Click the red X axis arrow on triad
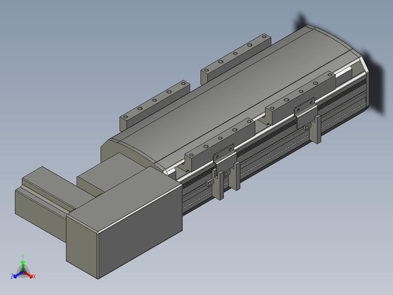This screenshot has width=393, height=295. [30, 276]
